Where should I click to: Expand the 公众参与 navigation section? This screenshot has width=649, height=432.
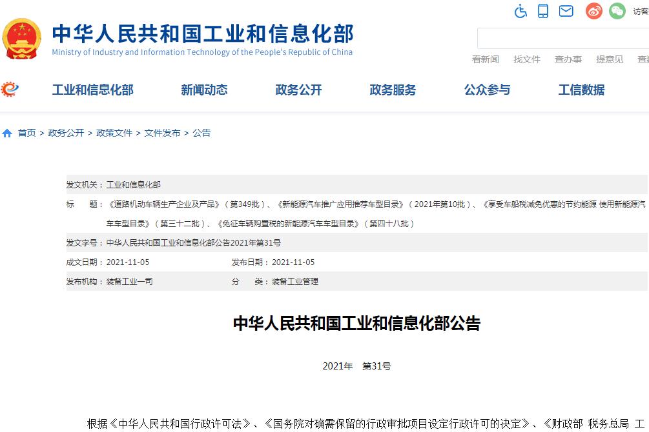click(x=486, y=90)
